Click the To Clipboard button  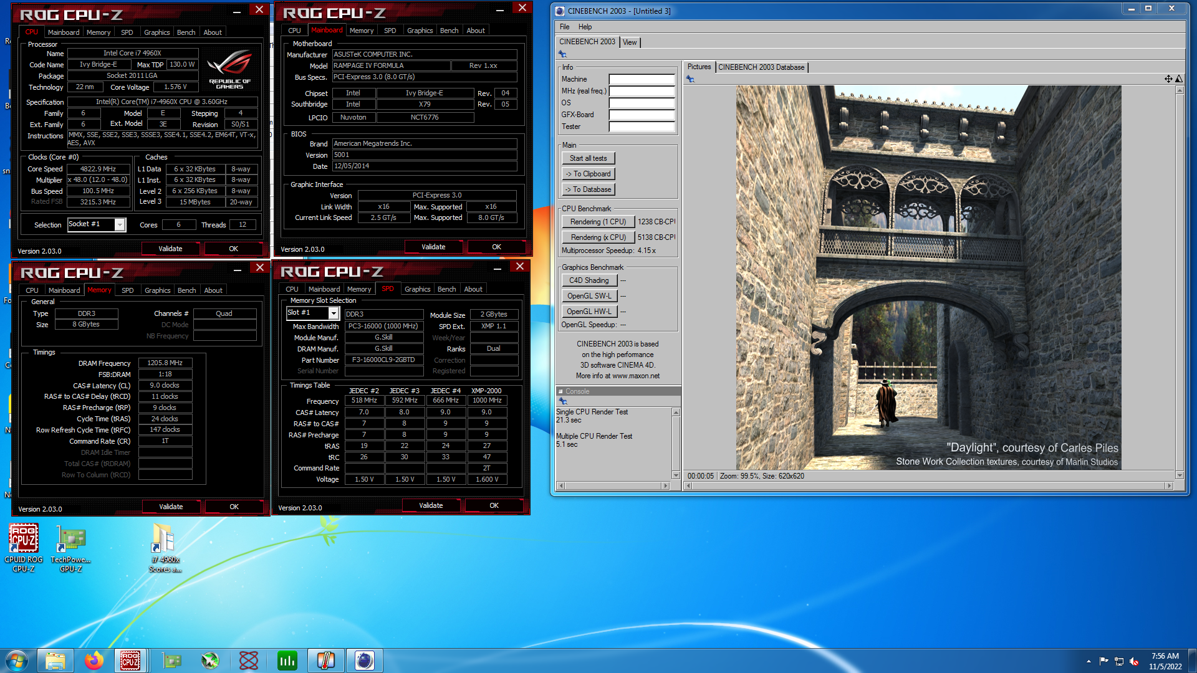588,174
